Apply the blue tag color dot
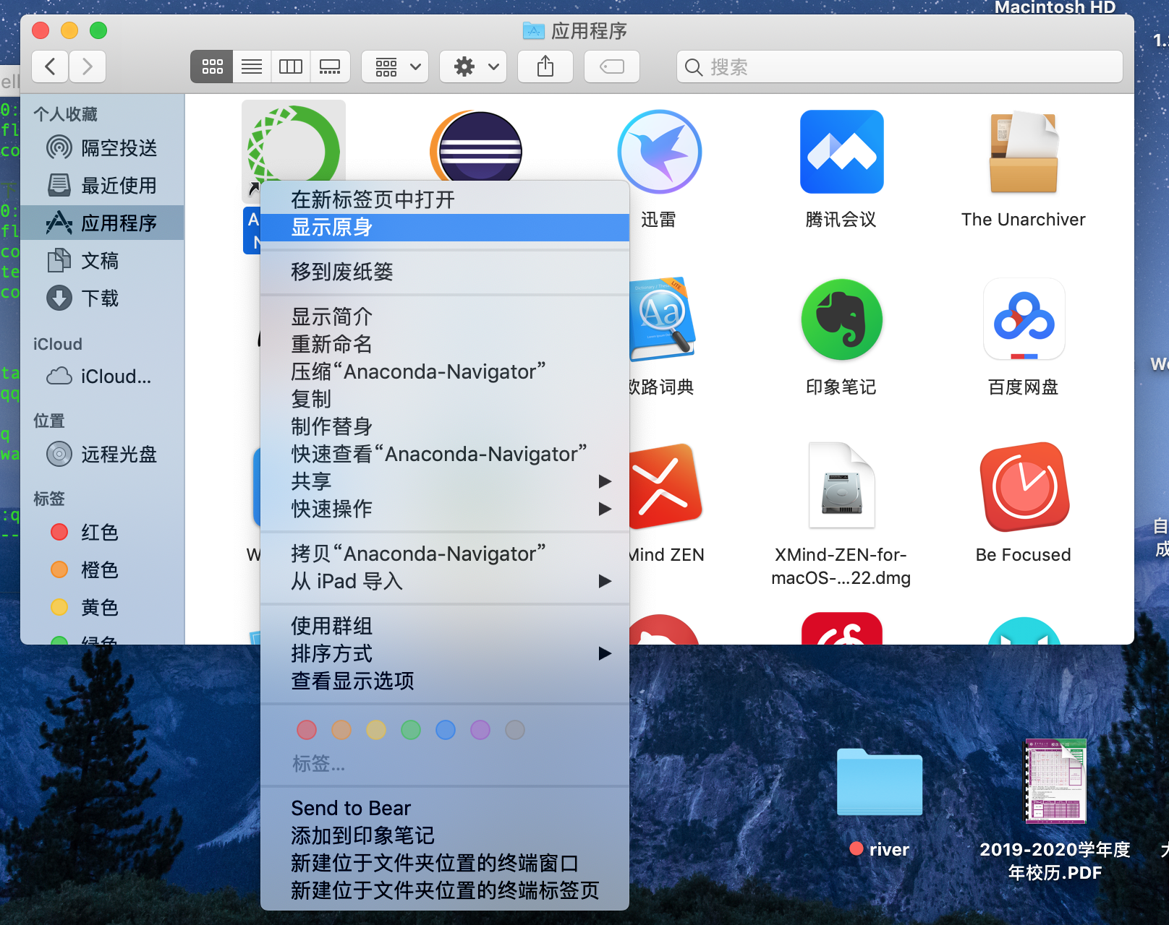The image size is (1169, 925). (x=446, y=730)
